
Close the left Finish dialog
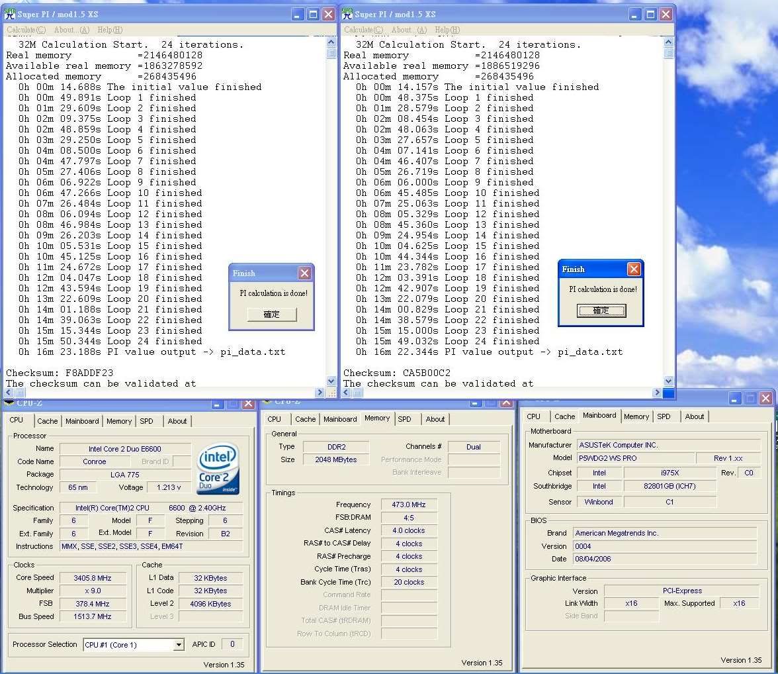coord(304,273)
